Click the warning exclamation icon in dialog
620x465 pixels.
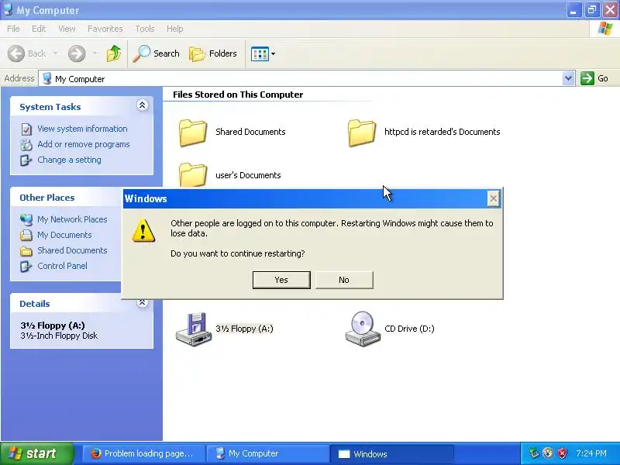[143, 230]
